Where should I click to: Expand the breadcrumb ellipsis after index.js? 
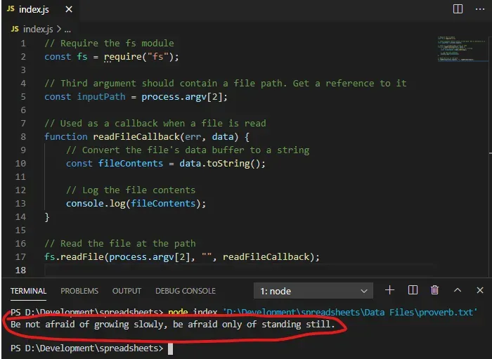(70, 30)
